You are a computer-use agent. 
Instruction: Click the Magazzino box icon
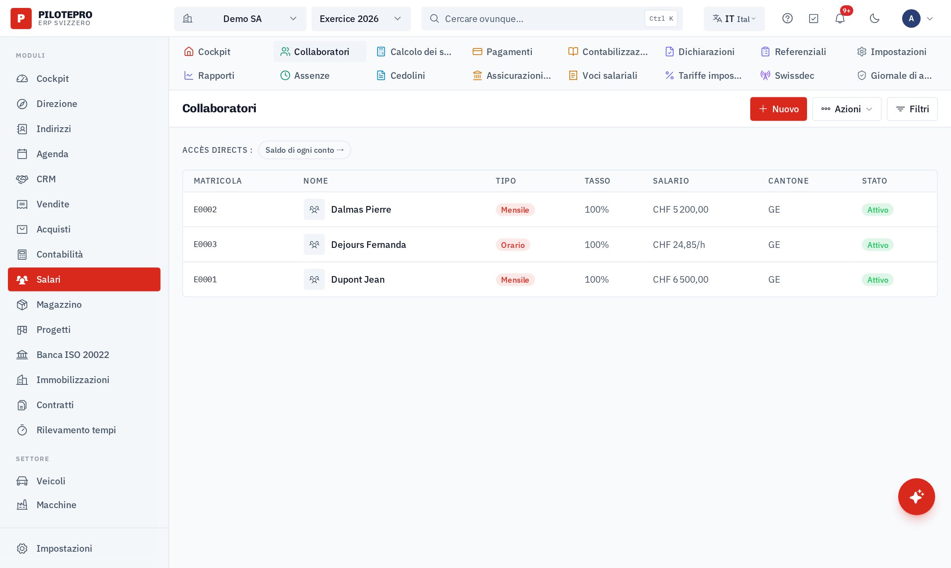(x=22, y=304)
